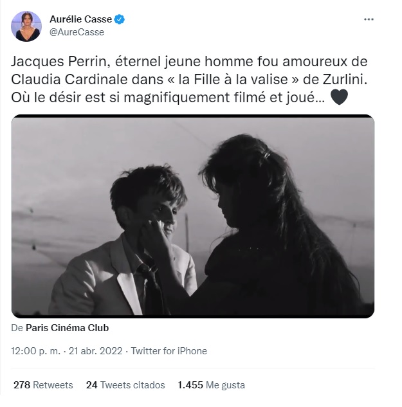This screenshot has width=402, height=407.
Task: View the 278 Retweets list
Action: point(43,385)
